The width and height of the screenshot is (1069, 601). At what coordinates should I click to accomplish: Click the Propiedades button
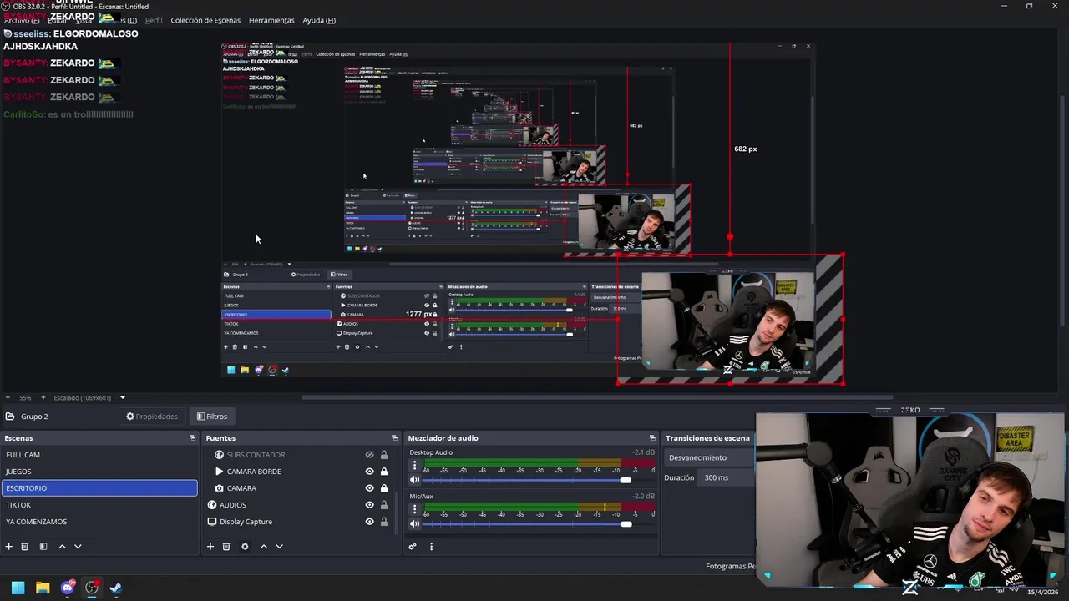click(152, 417)
